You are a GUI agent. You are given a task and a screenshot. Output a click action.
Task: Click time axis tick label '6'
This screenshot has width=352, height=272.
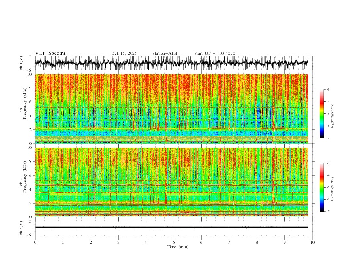201,242
